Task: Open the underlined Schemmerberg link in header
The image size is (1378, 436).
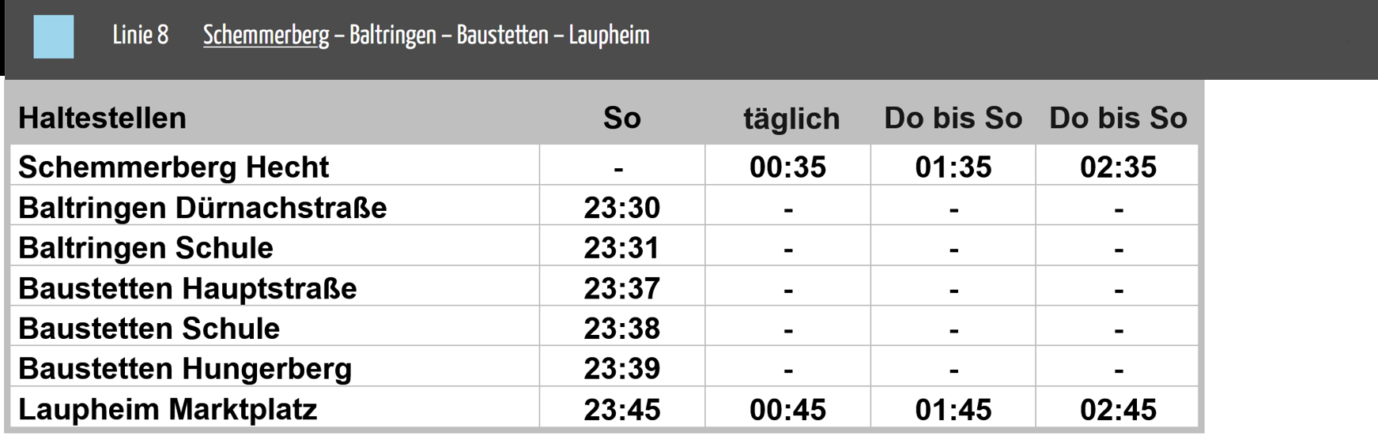Action: point(266,36)
